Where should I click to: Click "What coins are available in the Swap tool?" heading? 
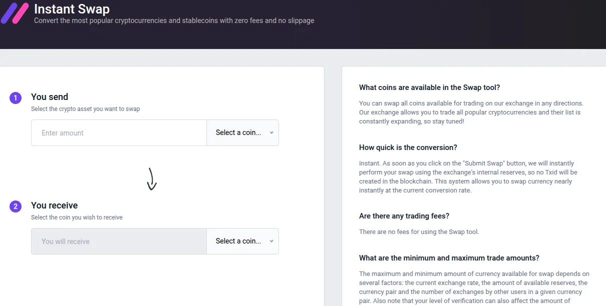tap(430, 87)
